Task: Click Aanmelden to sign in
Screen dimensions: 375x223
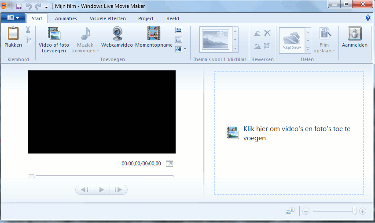Action: [355, 37]
